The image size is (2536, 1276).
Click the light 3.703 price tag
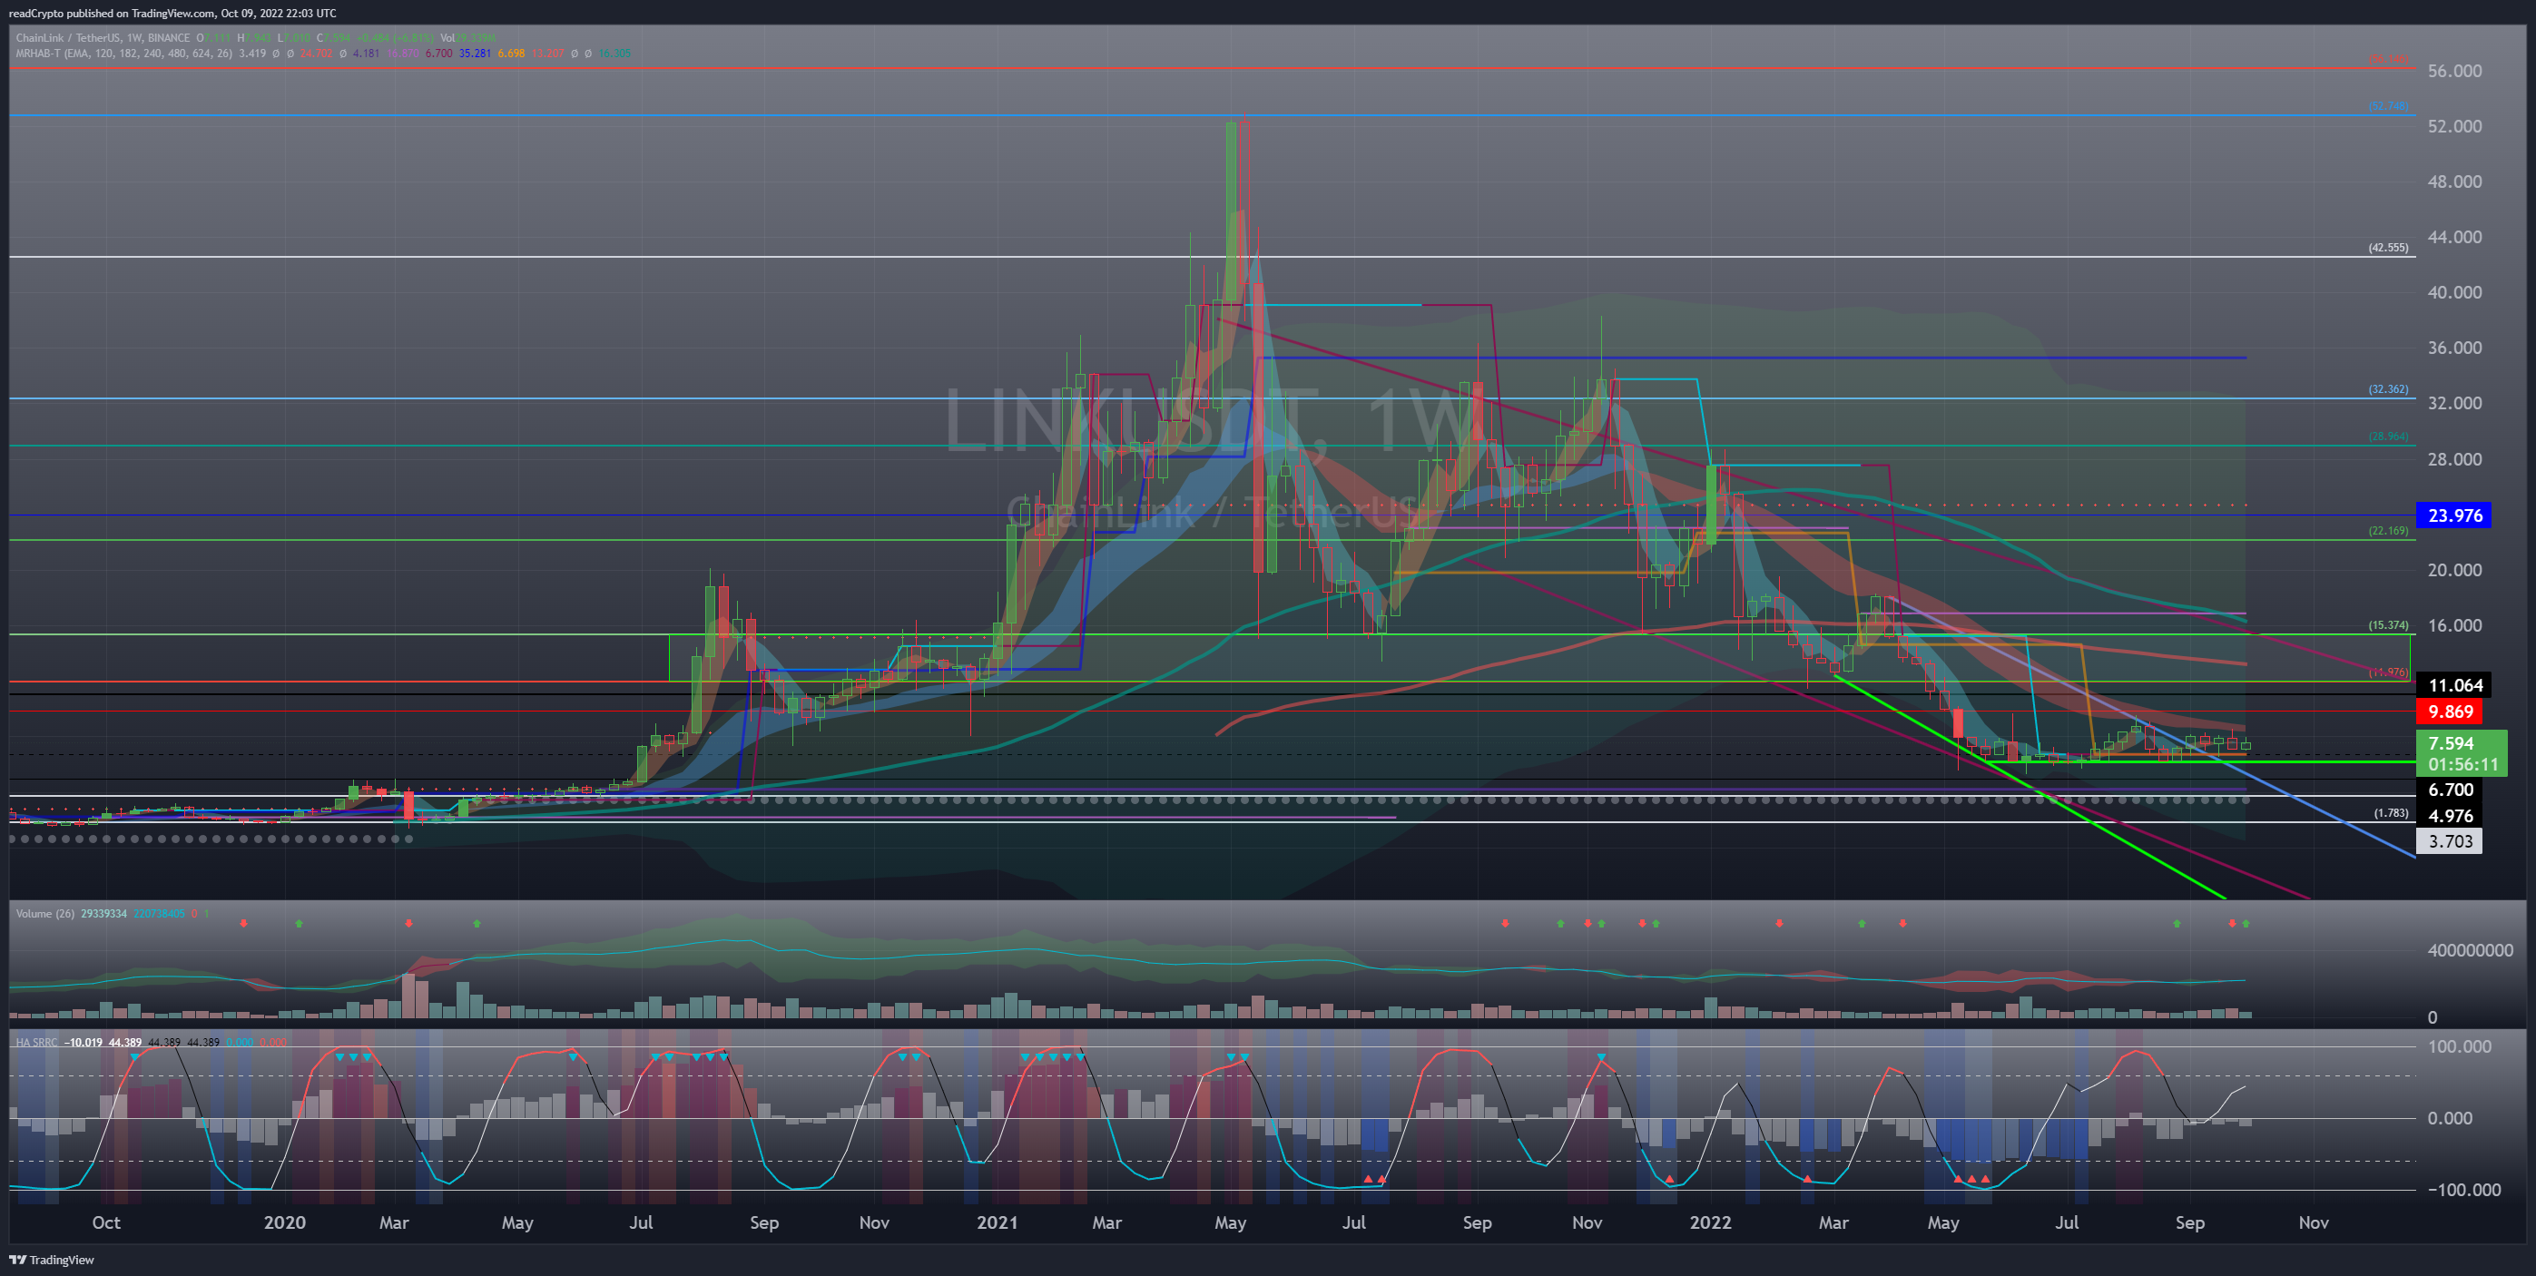click(2451, 840)
